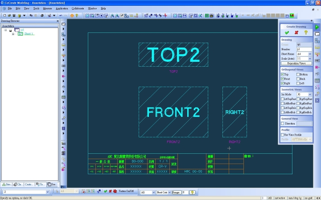This screenshot has height=200, width=321.
Task: Open the Collaborate menu
Action: pyautogui.click(x=78, y=8)
